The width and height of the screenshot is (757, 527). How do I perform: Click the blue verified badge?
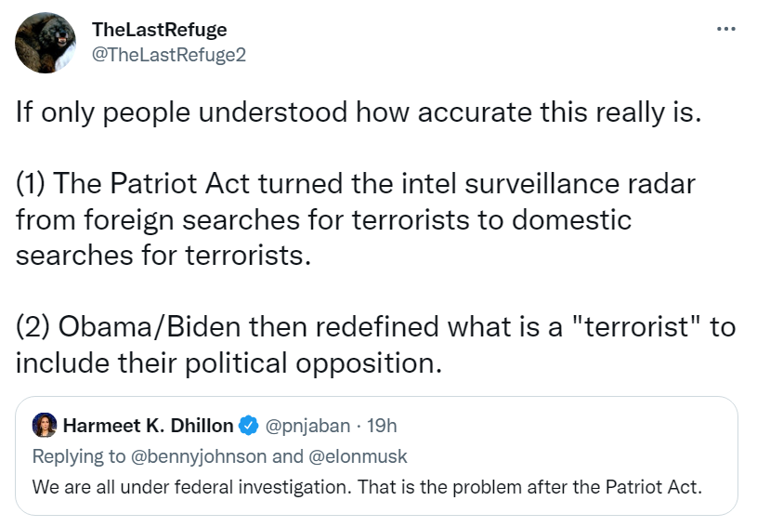(x=248, y=426)
